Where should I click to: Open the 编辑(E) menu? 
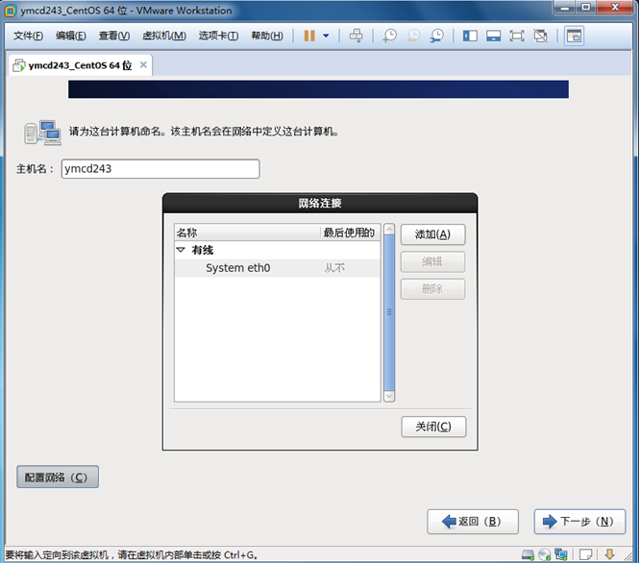click(x=70, y=36)
